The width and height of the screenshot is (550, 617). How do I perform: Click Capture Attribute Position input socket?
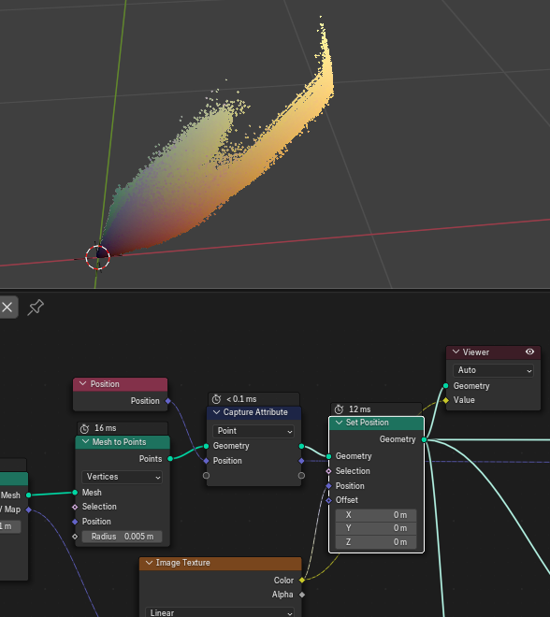point(207,461)
